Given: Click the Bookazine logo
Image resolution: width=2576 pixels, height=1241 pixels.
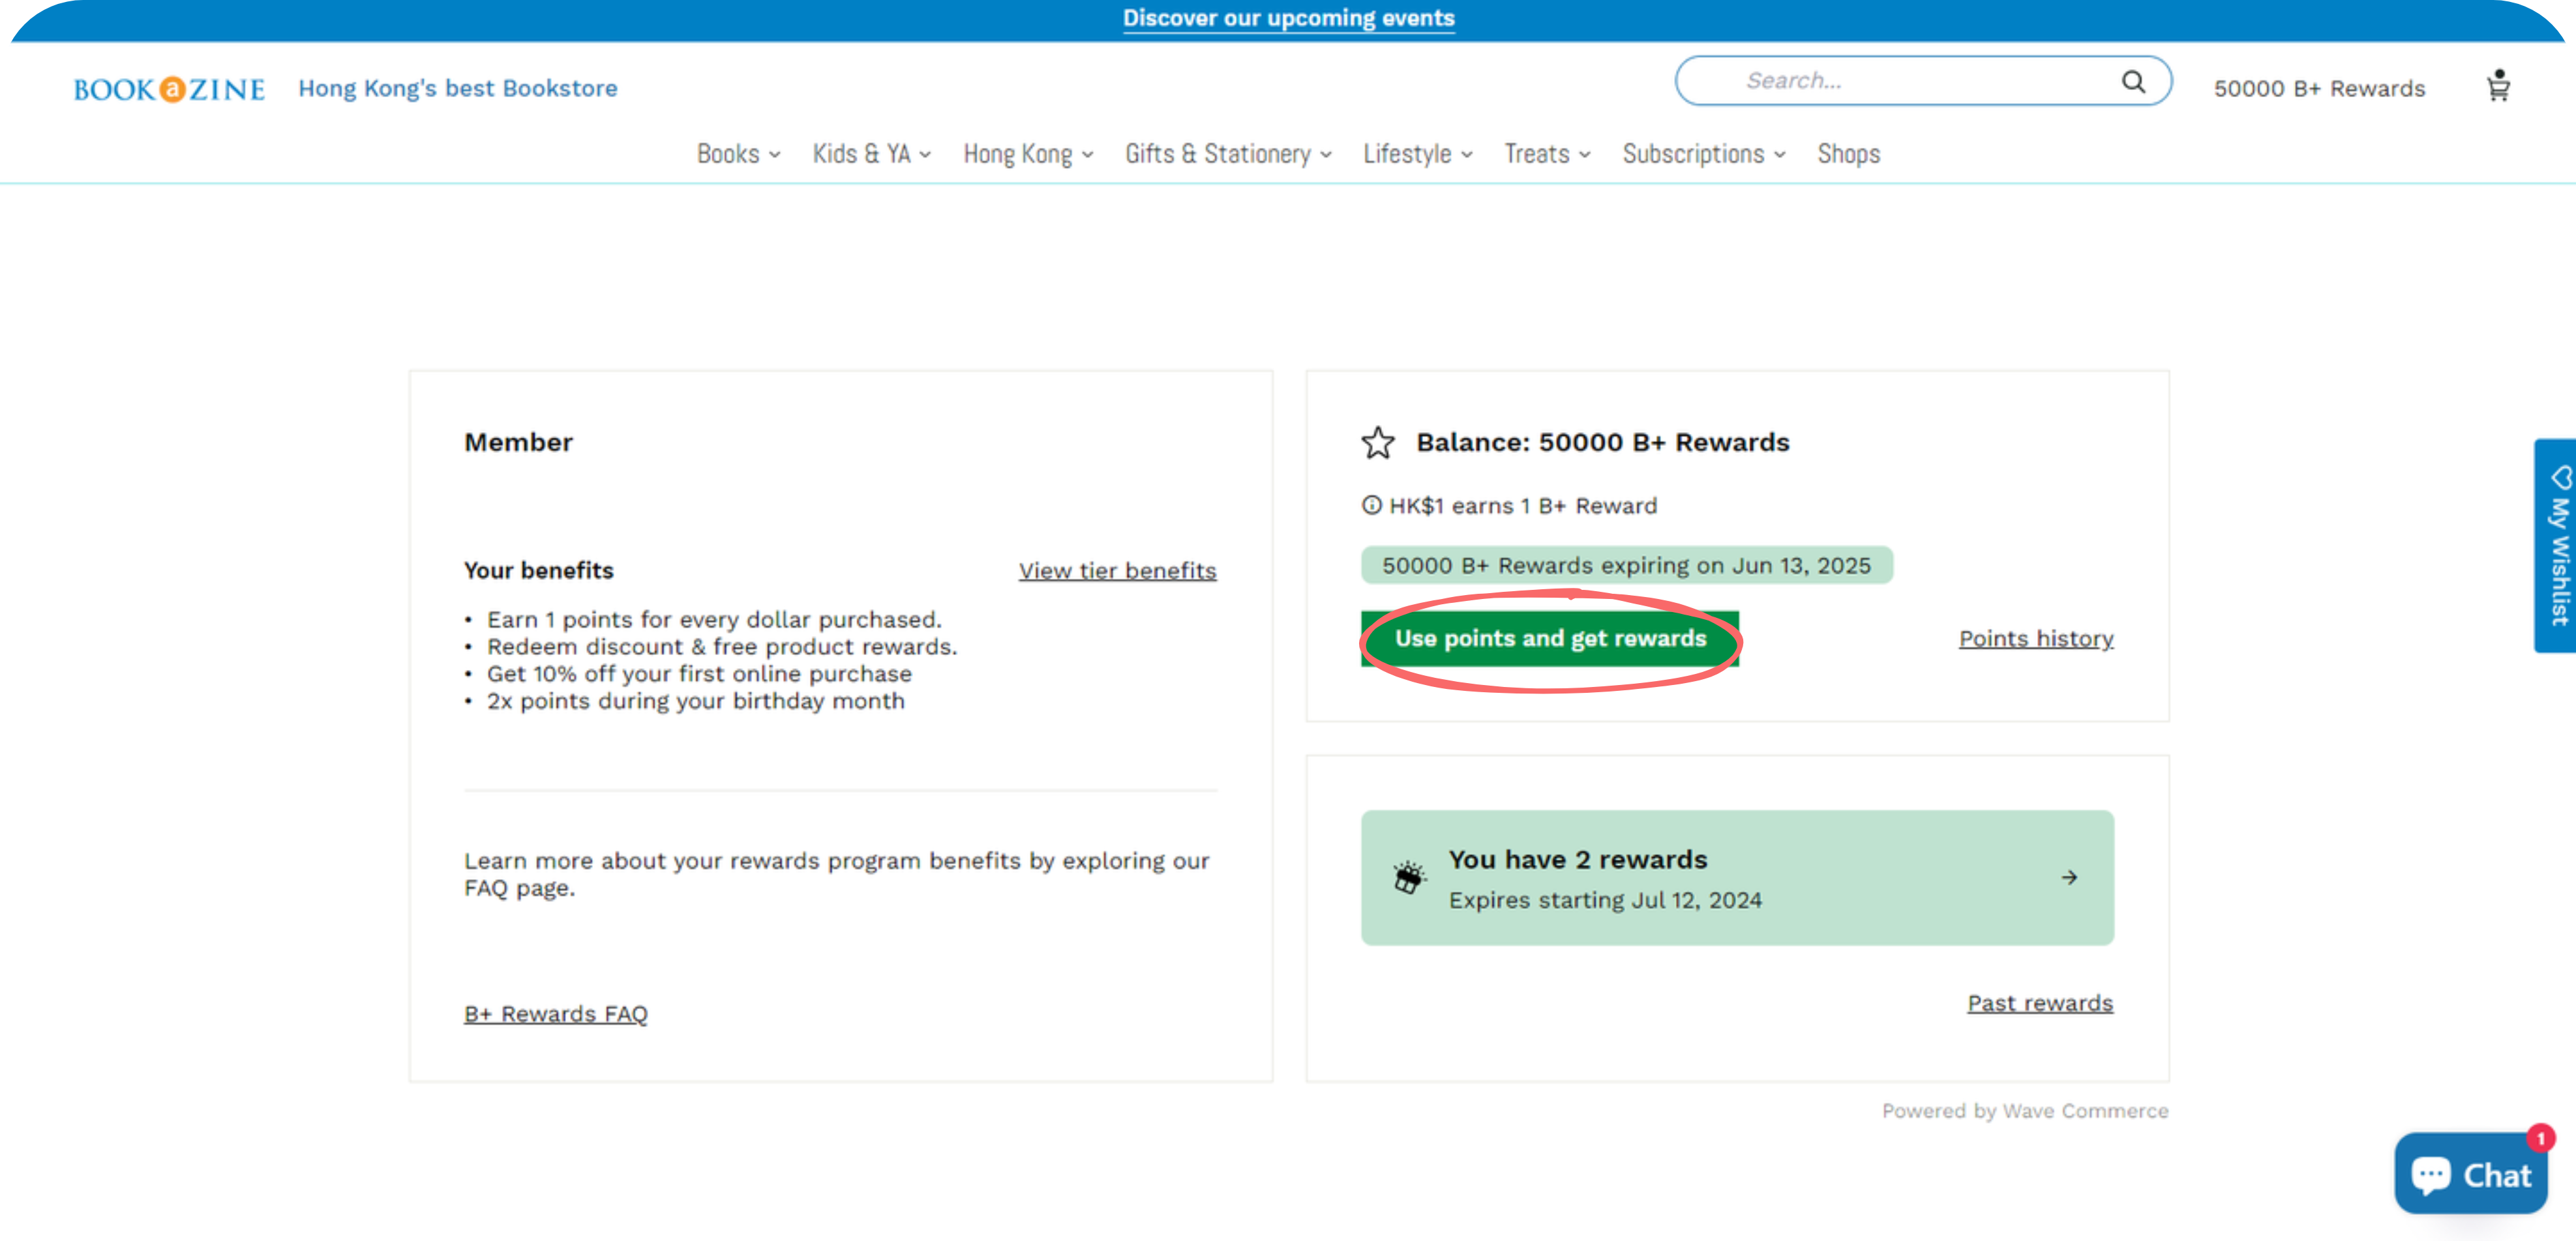Looking at the screenshot, I should [x=169, y=89].
